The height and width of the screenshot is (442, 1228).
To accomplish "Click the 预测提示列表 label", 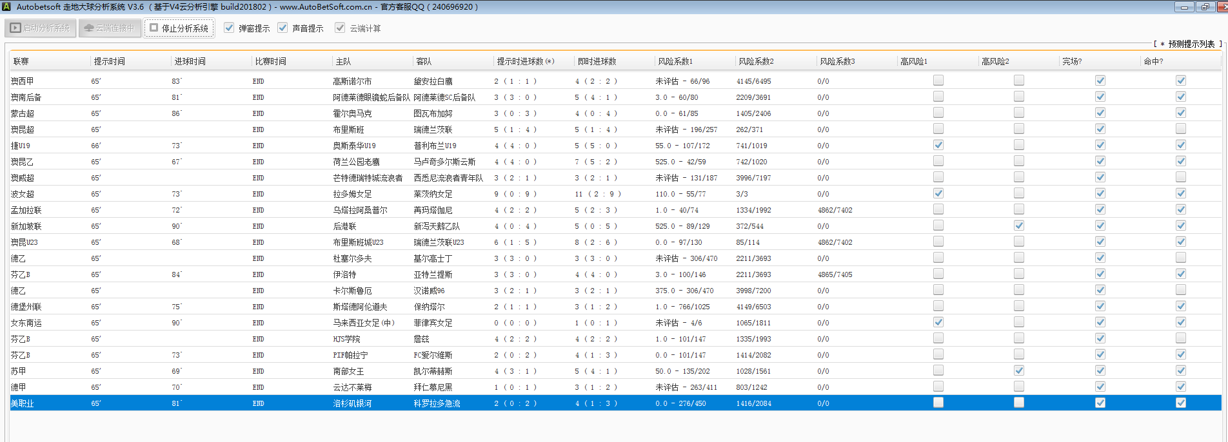I will [x=1191, y=44].
